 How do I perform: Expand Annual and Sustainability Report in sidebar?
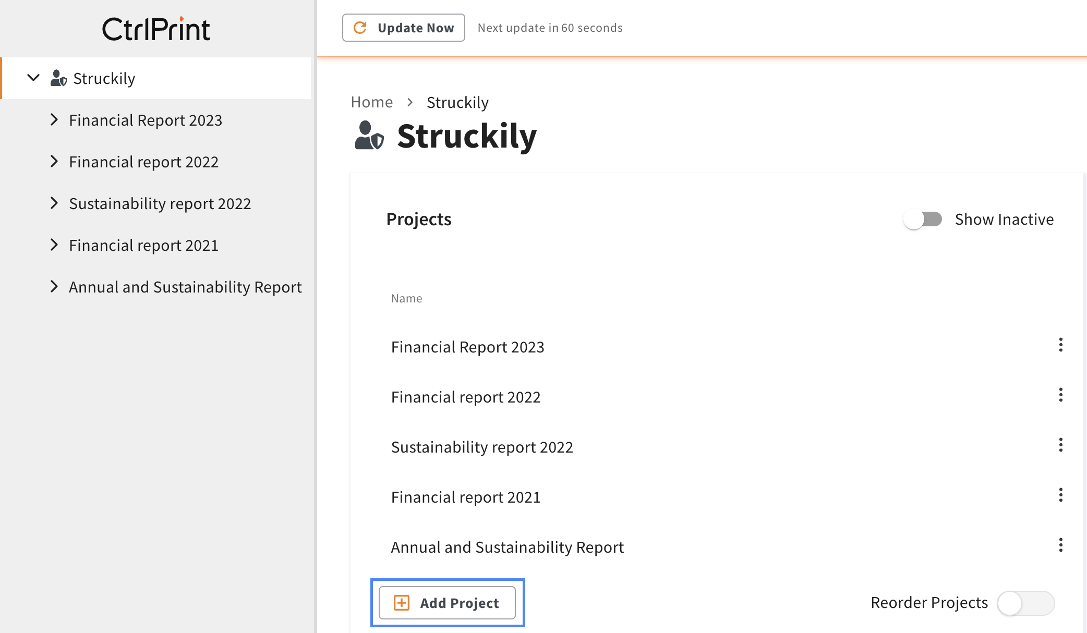click(54, 287)
